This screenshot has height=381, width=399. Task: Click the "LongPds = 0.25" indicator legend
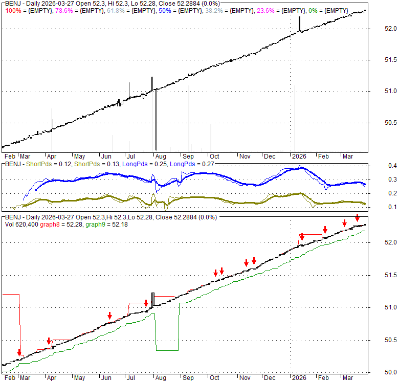[x=145, y=164]
